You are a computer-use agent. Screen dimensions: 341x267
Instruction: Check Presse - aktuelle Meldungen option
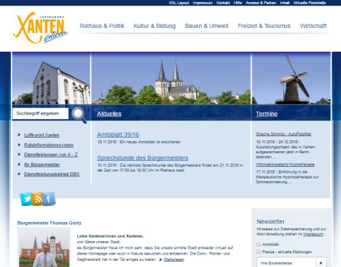[258, 252]
